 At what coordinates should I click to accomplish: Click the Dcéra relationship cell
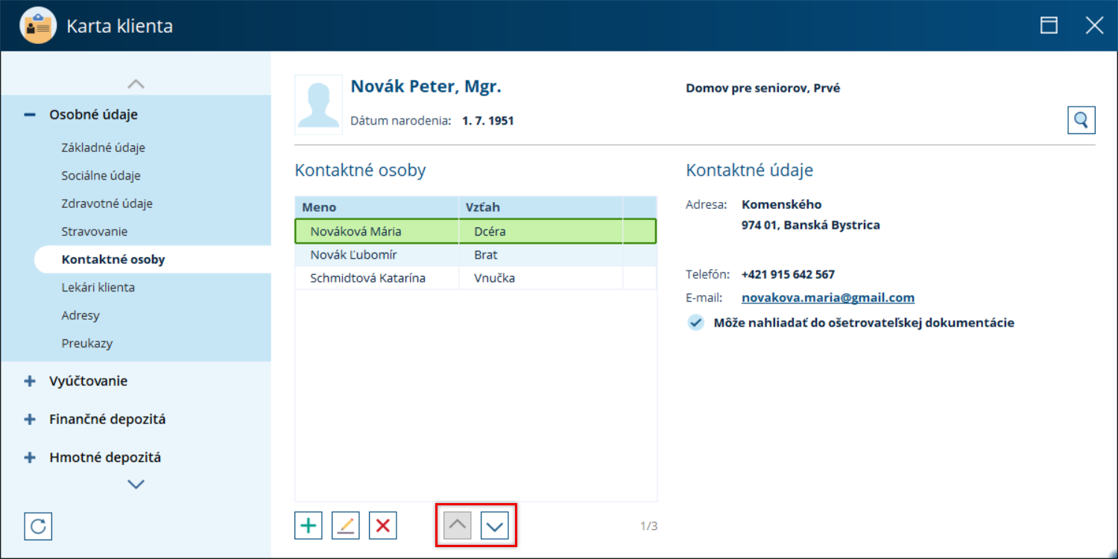540,231
